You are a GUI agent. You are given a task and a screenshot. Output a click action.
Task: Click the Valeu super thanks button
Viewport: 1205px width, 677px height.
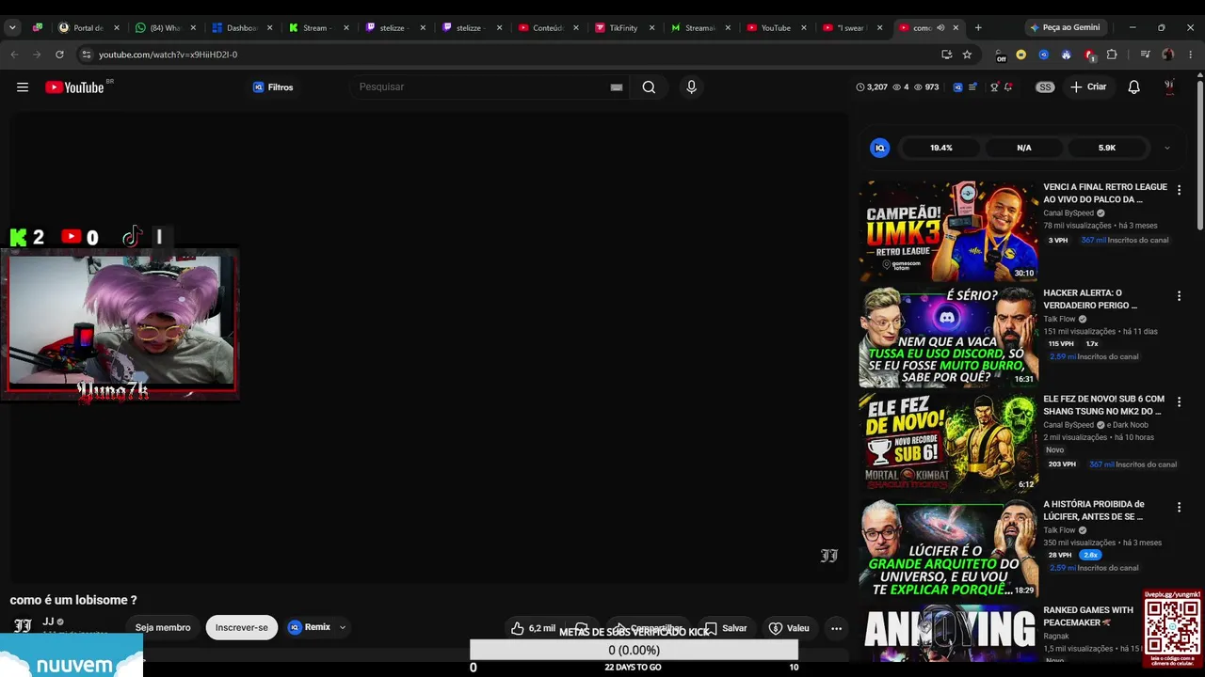tap(789, 628)
